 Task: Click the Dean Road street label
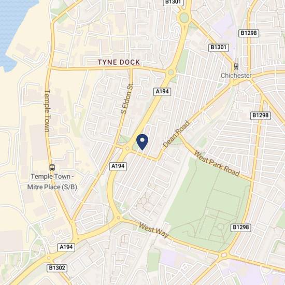pos(176,134)
